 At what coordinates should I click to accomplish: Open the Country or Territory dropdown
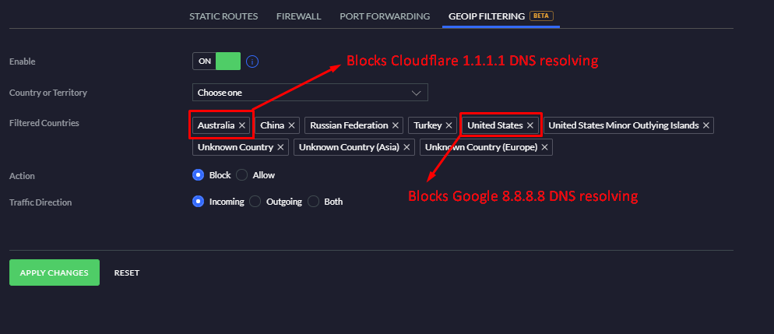(x=310, y=93)
